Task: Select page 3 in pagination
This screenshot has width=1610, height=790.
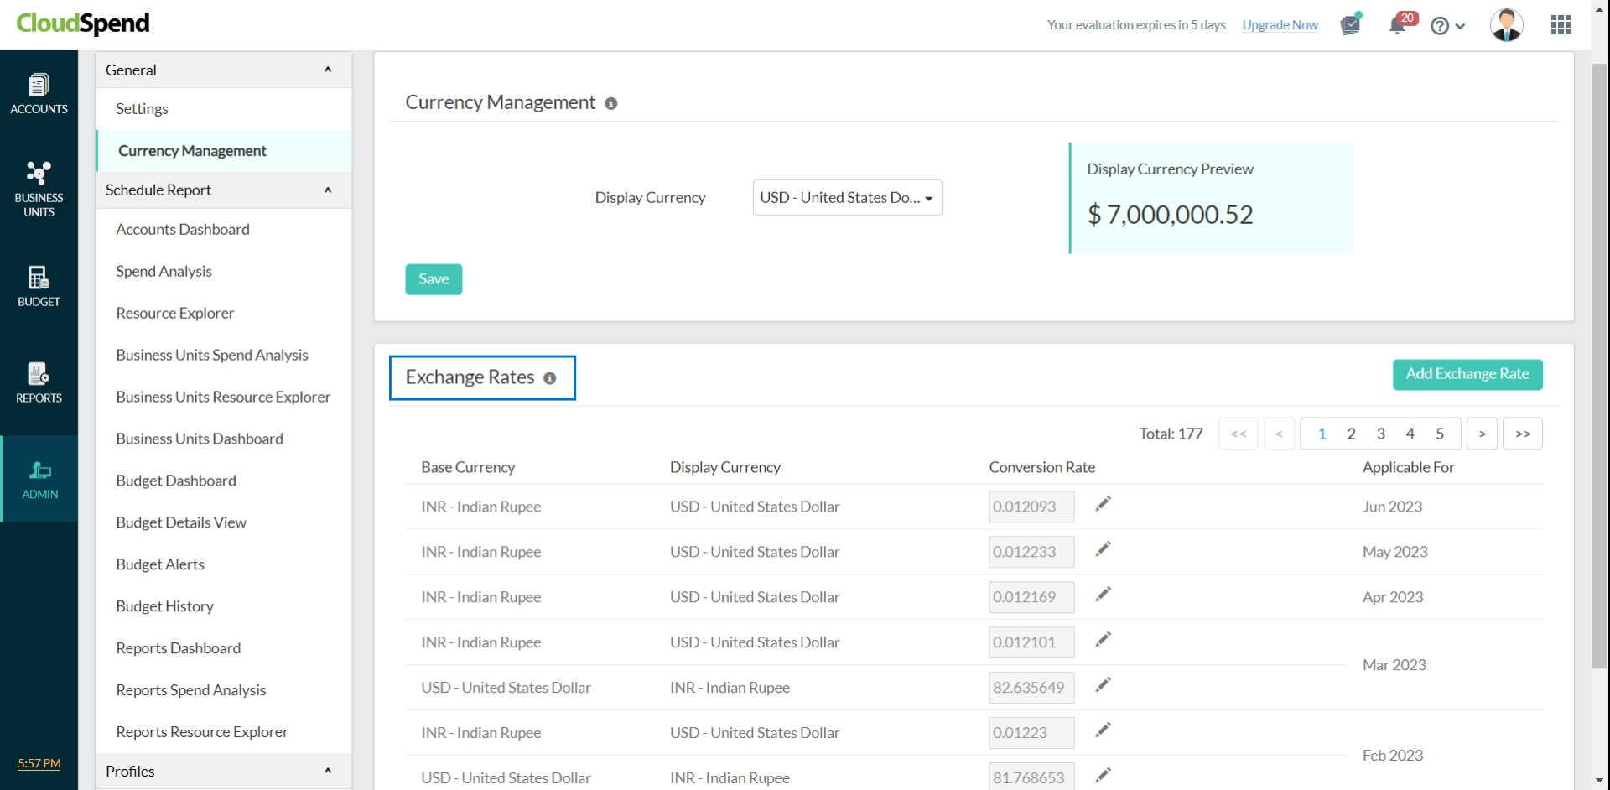Action: pyautogui.click(x=1380, y=434)
